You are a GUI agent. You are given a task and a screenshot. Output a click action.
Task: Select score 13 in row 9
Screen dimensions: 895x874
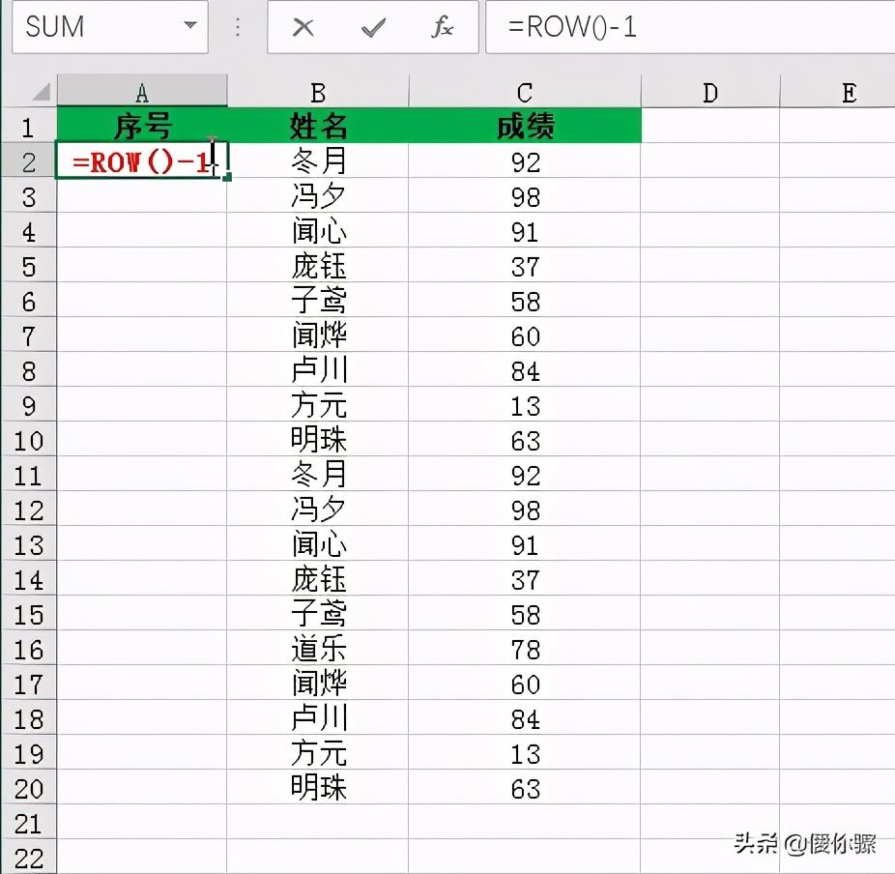click(x=525, y=405)
